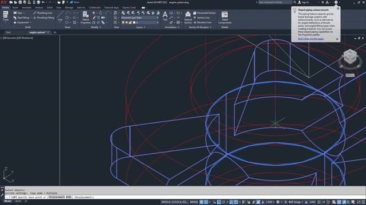
Task: Open the MEP Design workspace dropdown
Action: click(296, 202)
